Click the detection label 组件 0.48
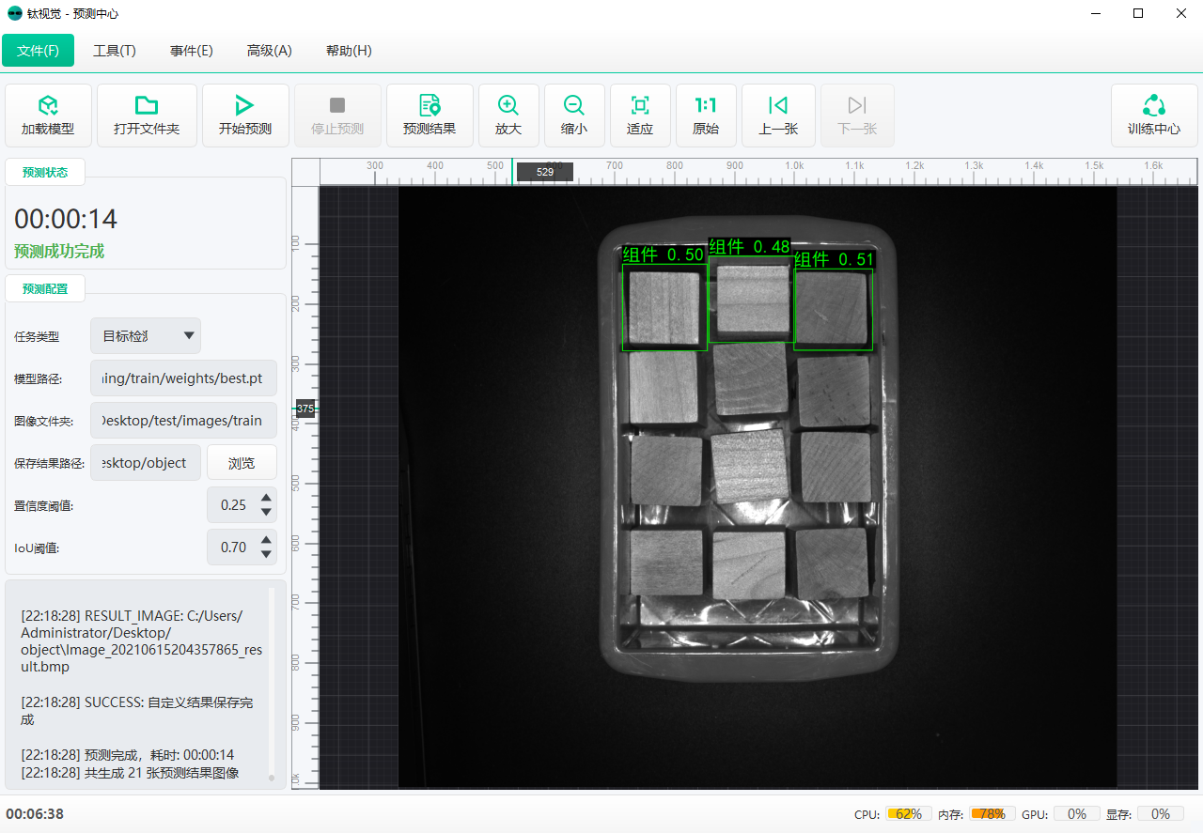This screenshot has height=833, width=1203. pos(749,247)
